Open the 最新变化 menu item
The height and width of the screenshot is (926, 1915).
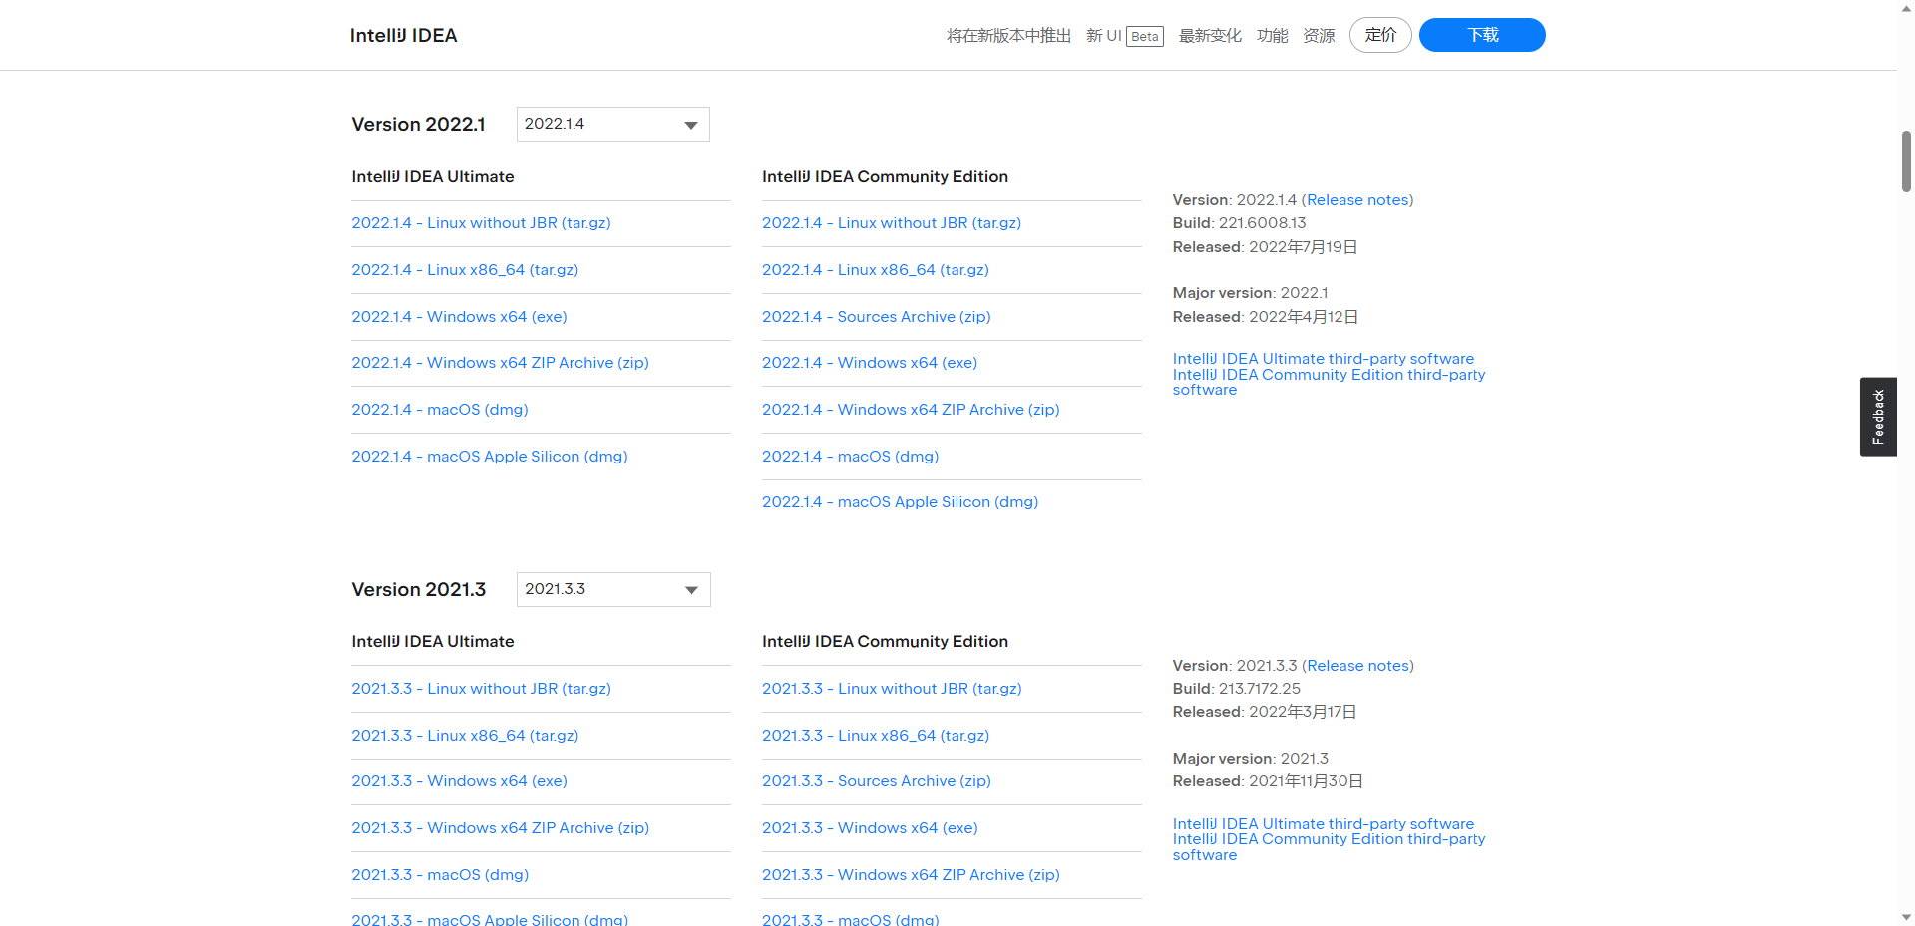tap(1210, 36)
